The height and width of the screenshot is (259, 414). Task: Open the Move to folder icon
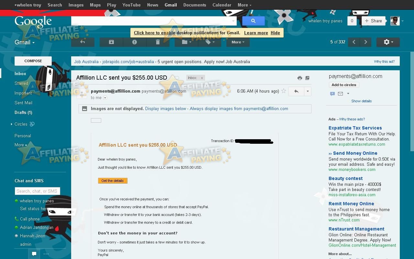click(186, 42)
